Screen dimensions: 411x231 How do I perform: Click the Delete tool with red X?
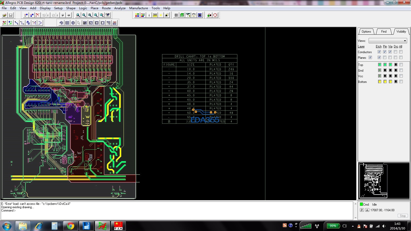(x=38, y=15)
